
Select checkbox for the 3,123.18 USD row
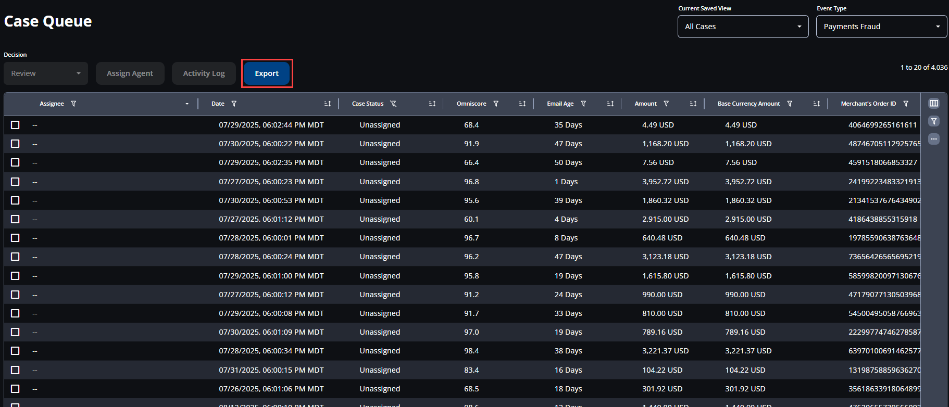(x=15, y=257)
